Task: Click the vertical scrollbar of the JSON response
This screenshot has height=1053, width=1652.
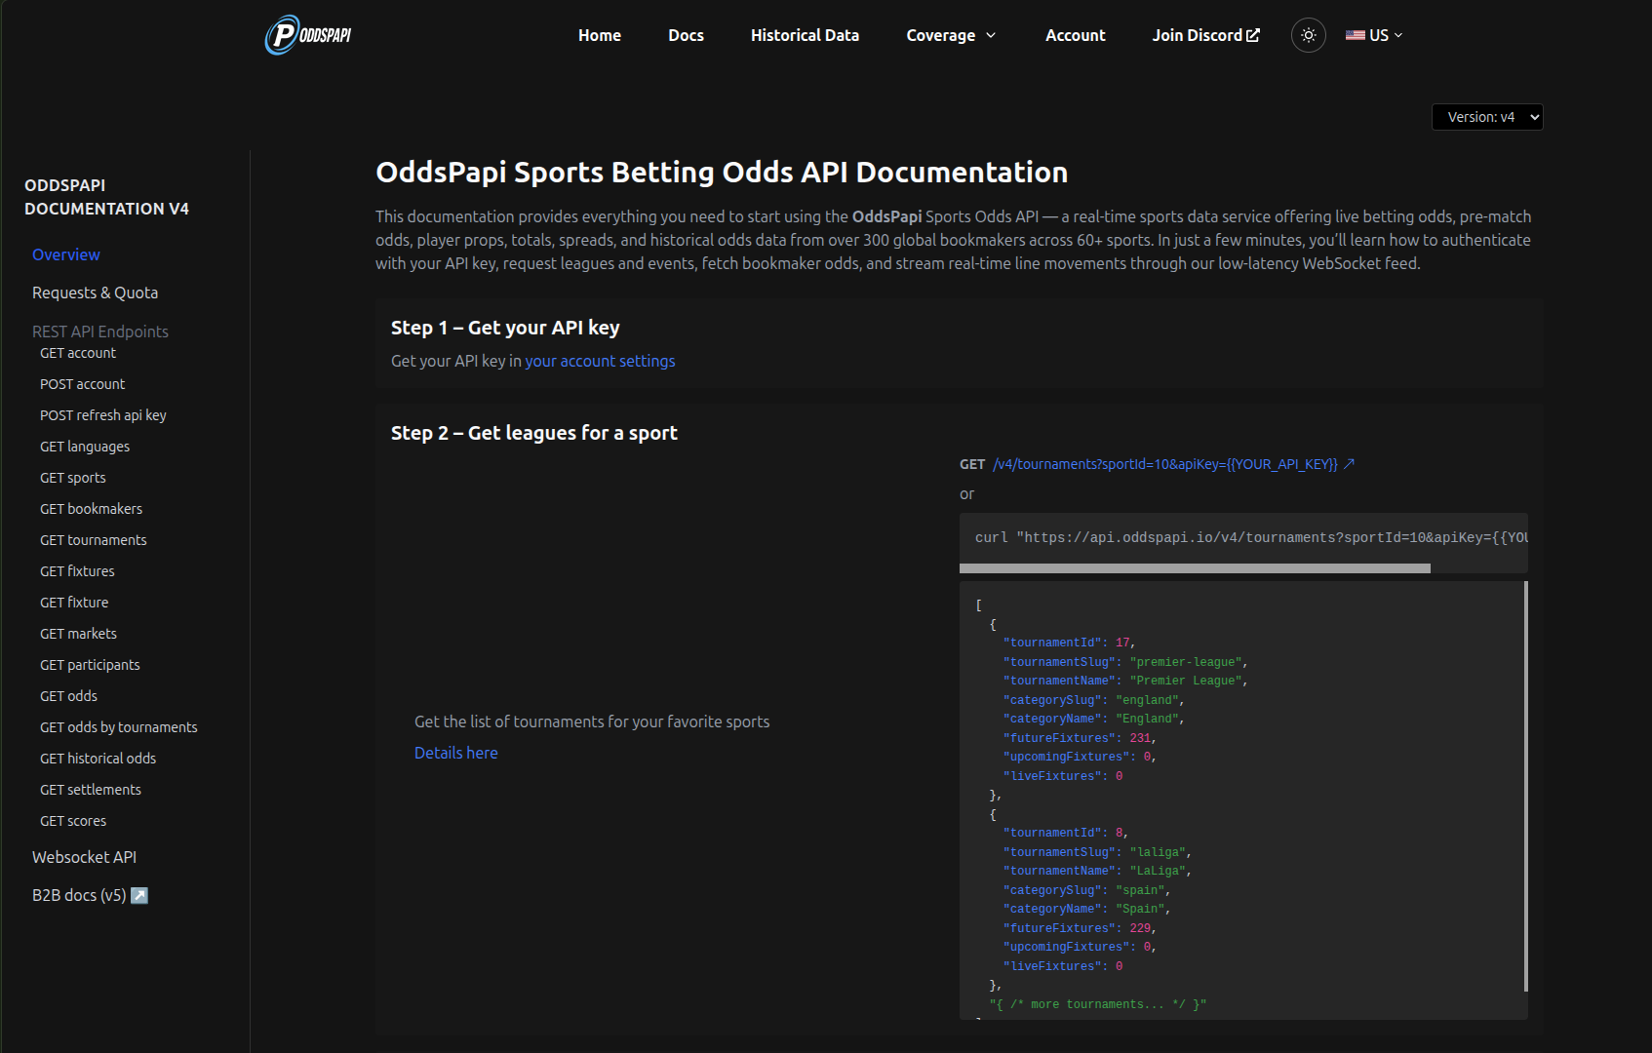Action: (1525, 786)
